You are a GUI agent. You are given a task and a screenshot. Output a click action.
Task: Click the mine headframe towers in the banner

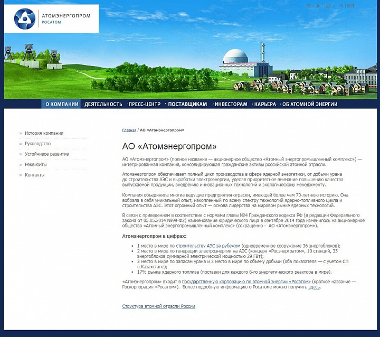(33, 57)
